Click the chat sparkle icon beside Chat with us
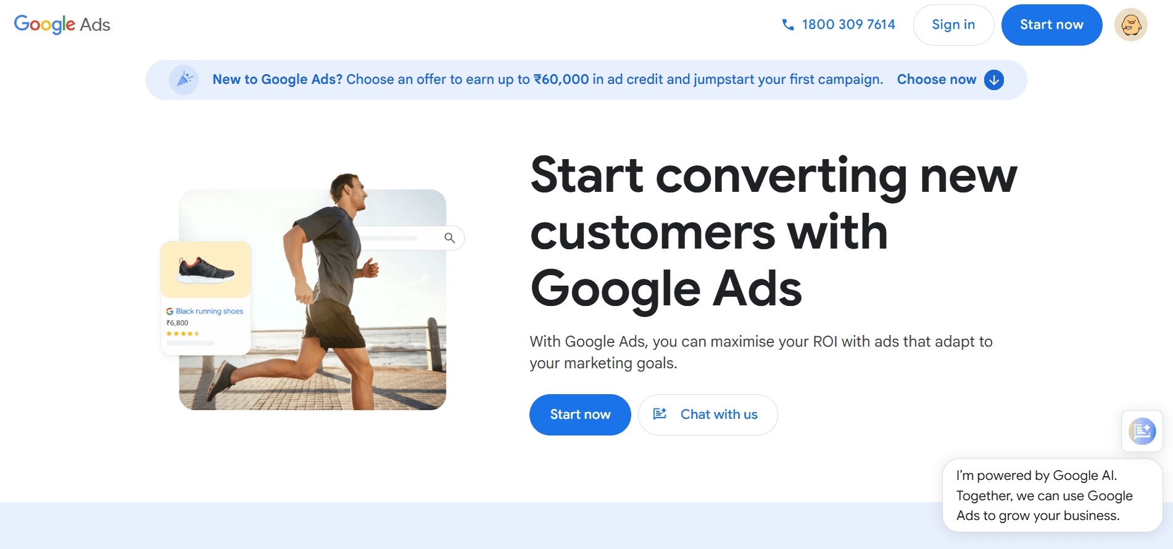1173x549 pixels. point(660,414)
